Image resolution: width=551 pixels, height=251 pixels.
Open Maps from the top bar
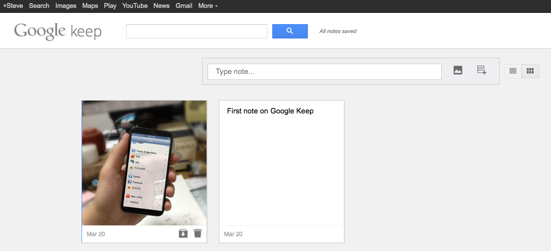click(x=90, y=6)
